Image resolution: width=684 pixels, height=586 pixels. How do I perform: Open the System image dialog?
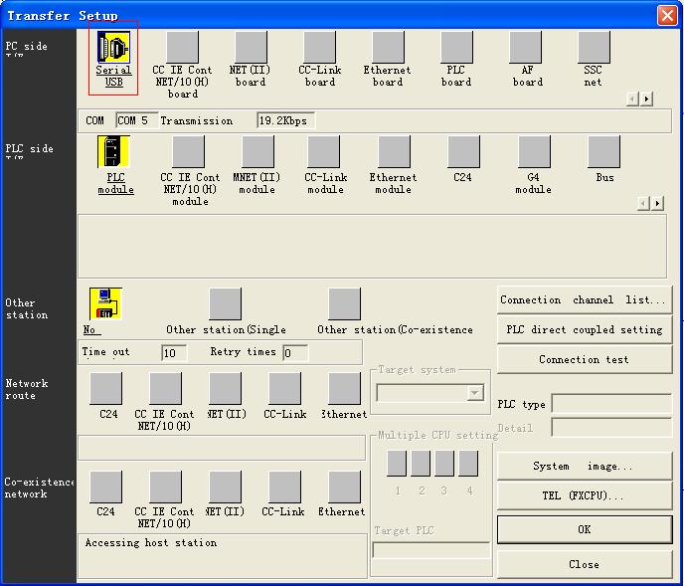tap(584, 467)
